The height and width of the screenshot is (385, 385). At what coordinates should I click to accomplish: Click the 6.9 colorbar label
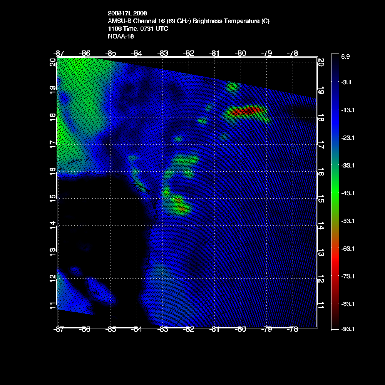[x=345, y=57]
